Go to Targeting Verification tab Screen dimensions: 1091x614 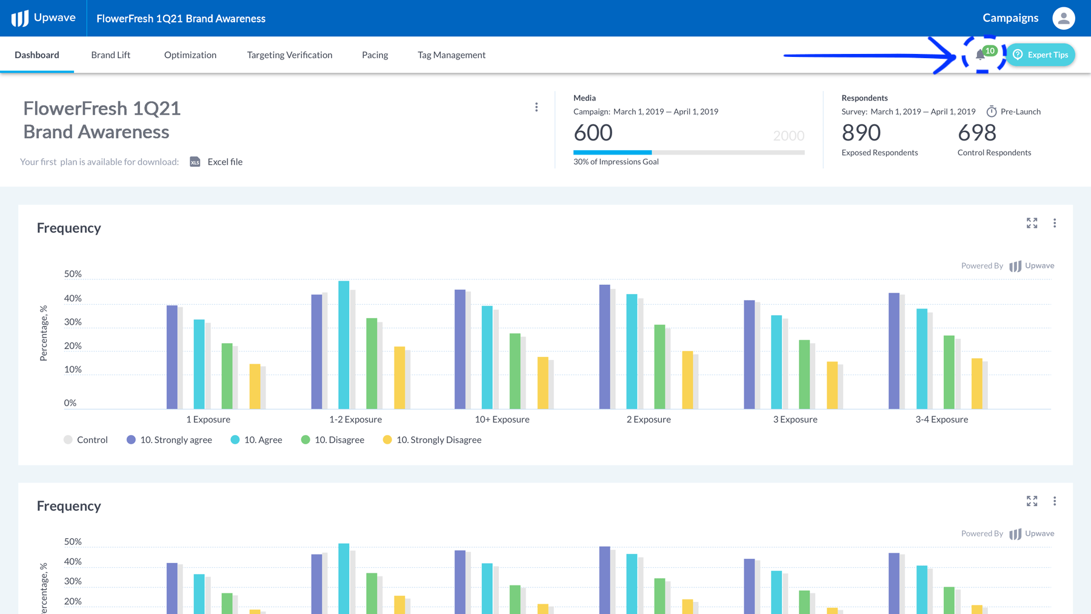(290, 55)
